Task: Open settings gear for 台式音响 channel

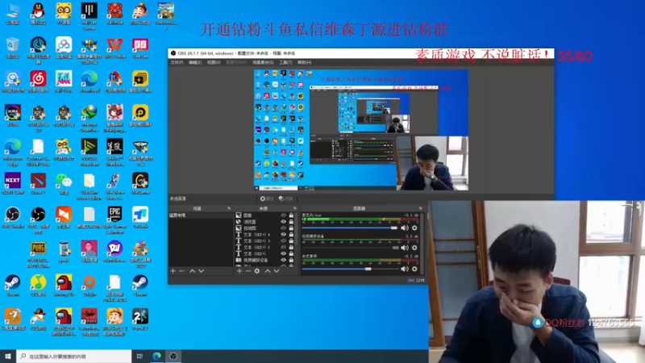Action: tap(414, 269)
